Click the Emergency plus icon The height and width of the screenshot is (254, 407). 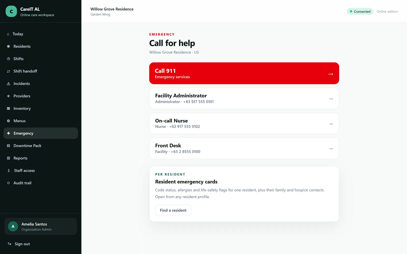(x=8, y=133)
